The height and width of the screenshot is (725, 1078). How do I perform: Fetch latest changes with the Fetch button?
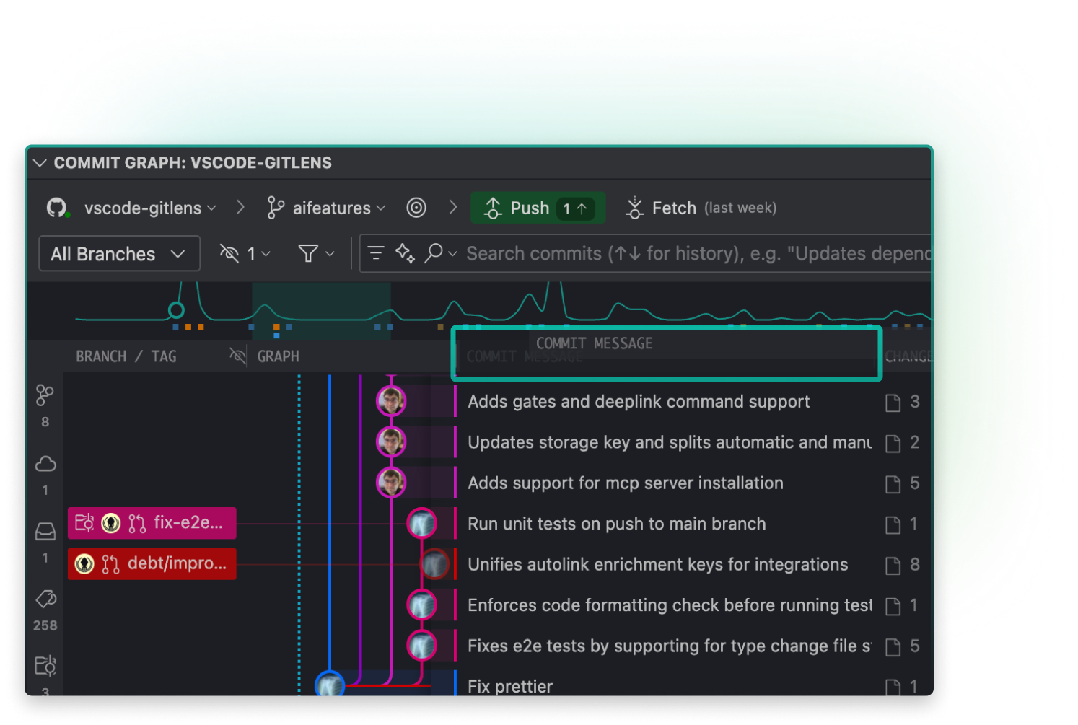tap(664, 208)
